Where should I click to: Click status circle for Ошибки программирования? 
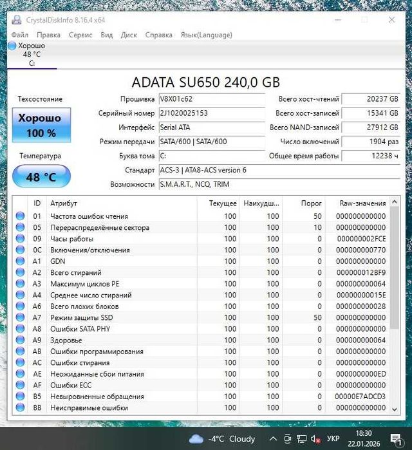click(x=20, y=351)
